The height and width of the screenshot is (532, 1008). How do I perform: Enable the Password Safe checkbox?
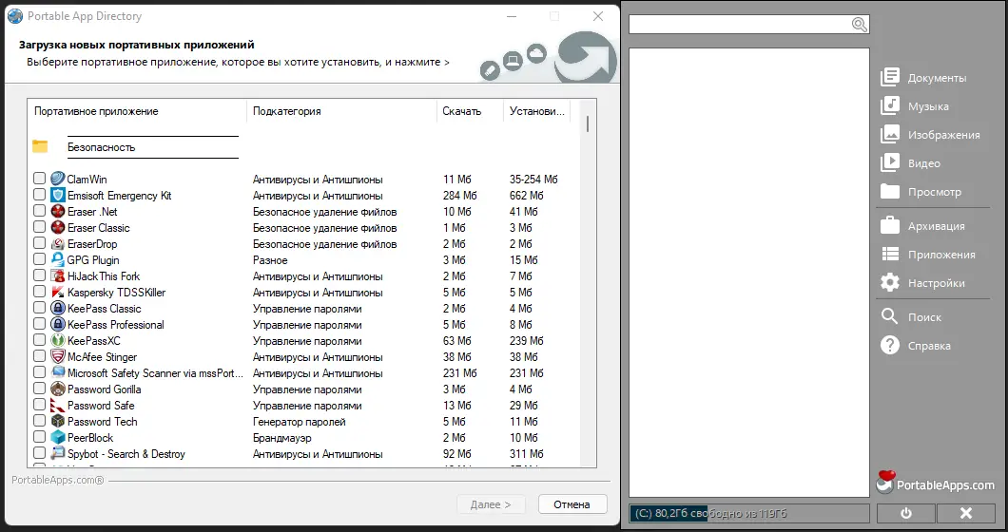point(39,404)
